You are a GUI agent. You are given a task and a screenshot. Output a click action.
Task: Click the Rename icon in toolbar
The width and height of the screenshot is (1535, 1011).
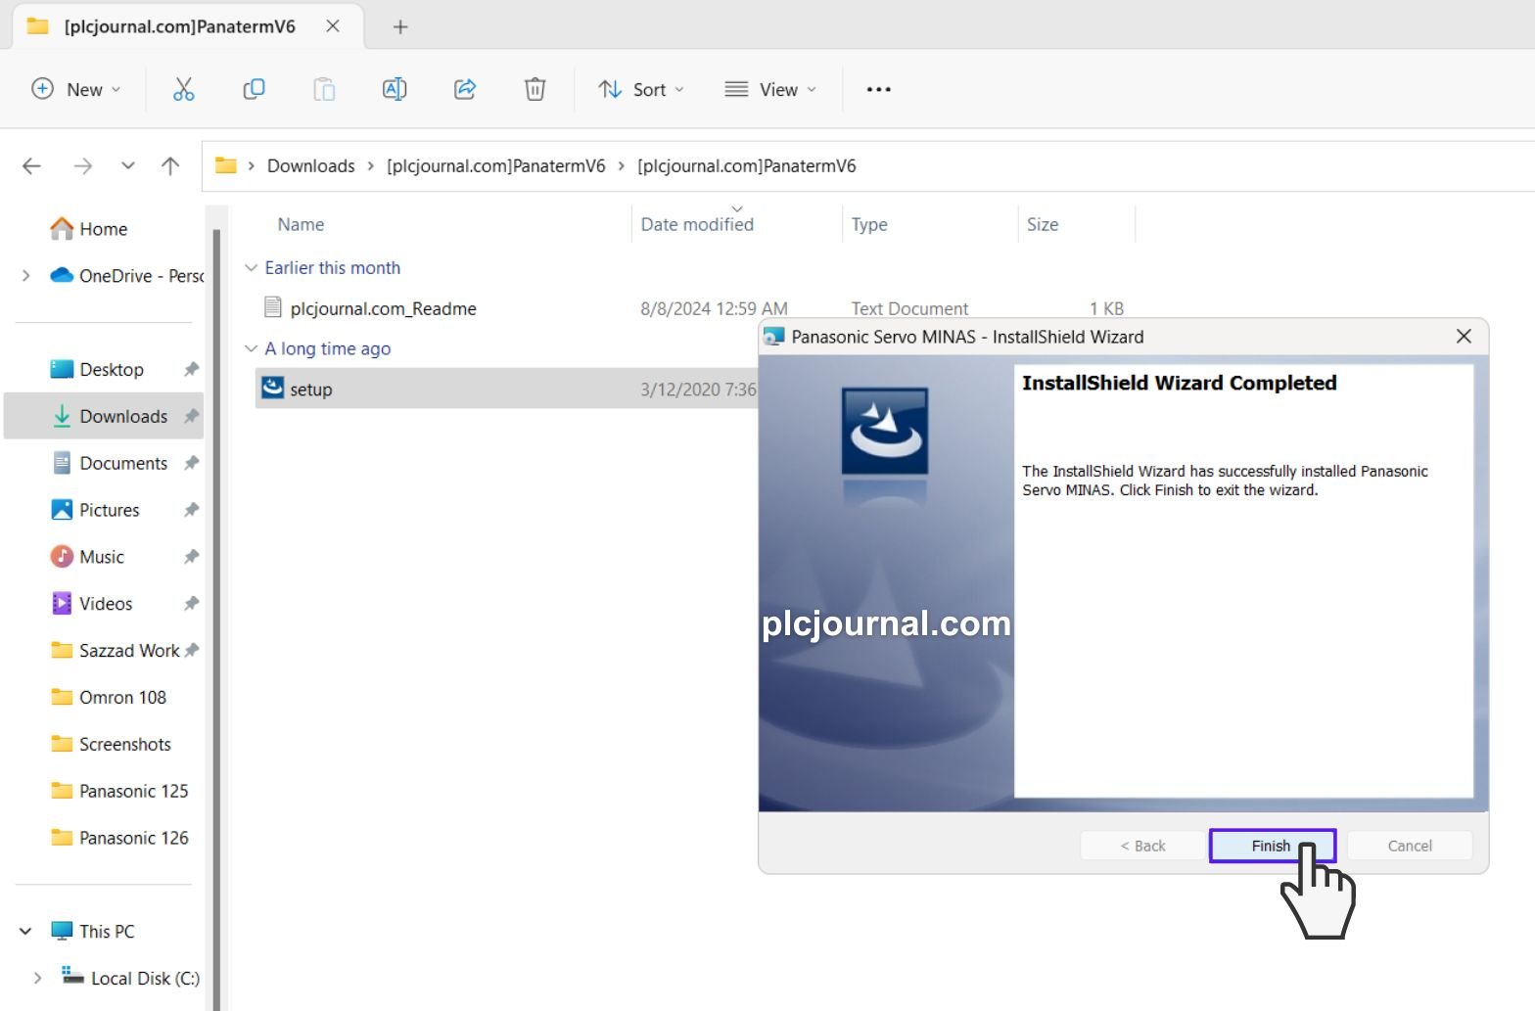(395, 89)
